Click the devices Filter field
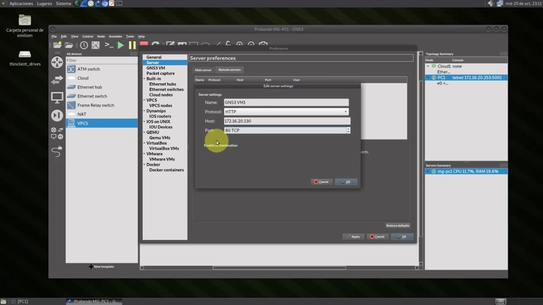 pos(102,60)
